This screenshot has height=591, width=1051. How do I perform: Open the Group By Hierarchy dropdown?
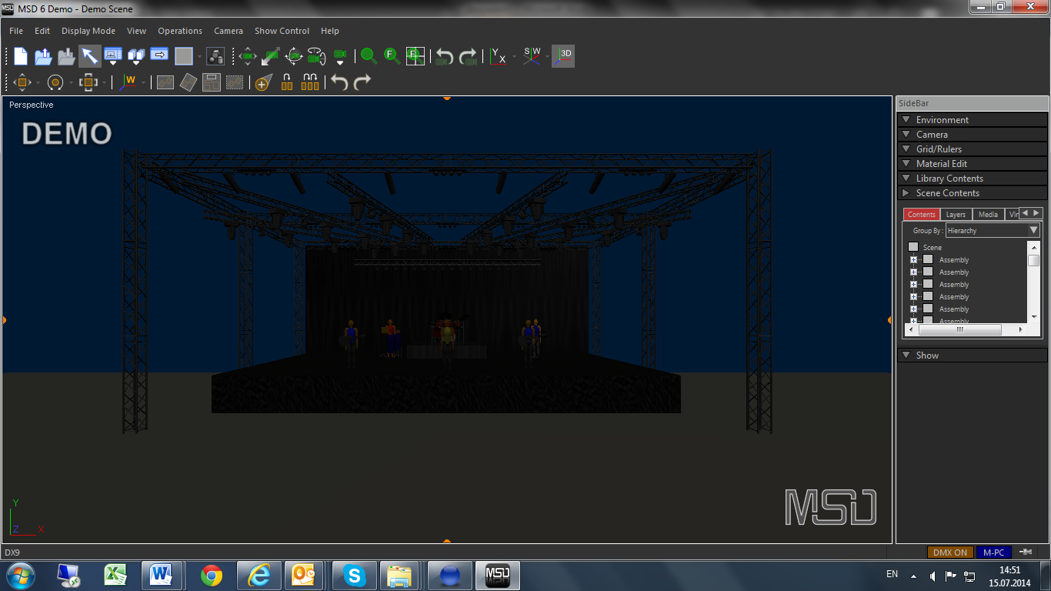tap(993, 231)
